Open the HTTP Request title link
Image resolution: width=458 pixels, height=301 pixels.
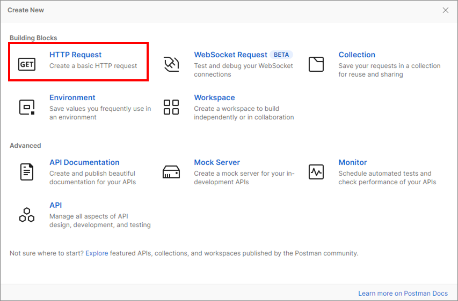pos(75,55)
